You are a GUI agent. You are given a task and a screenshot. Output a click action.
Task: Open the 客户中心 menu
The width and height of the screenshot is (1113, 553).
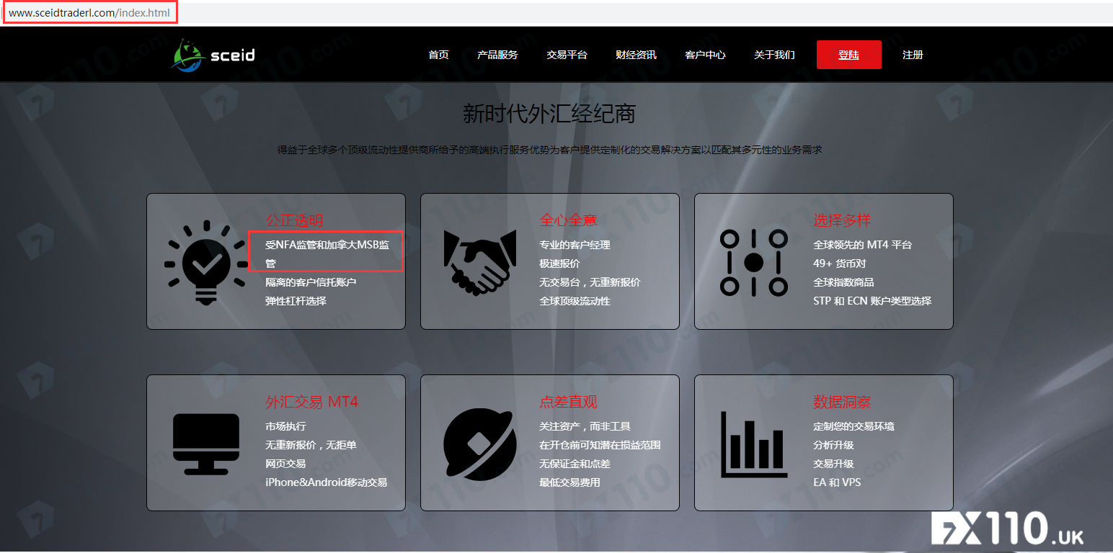(x=705, y=55)
